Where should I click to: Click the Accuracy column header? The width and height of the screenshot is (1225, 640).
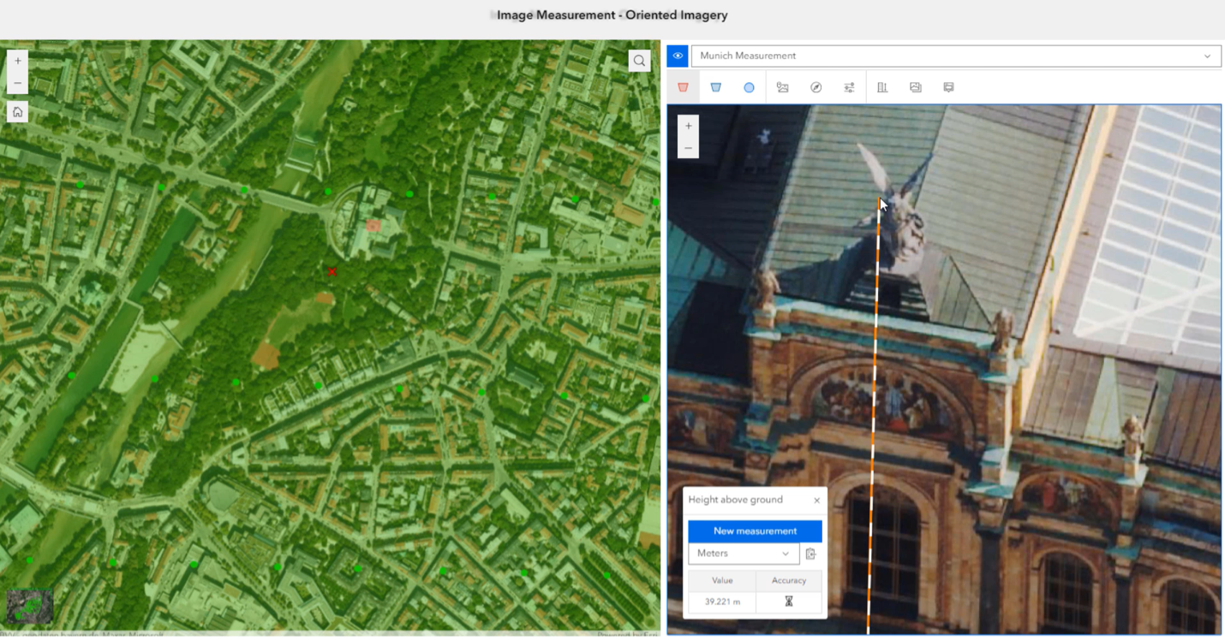[x=789, y=580]
